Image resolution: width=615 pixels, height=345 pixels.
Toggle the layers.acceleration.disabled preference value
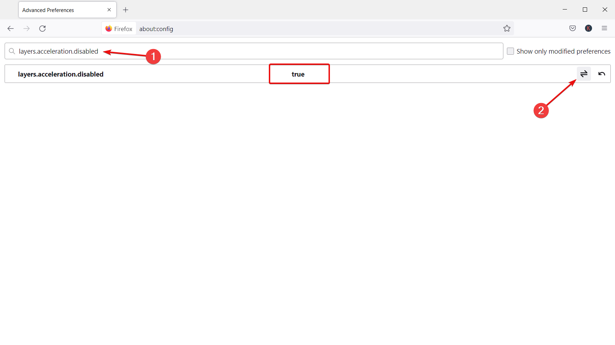tap(584, 74)
